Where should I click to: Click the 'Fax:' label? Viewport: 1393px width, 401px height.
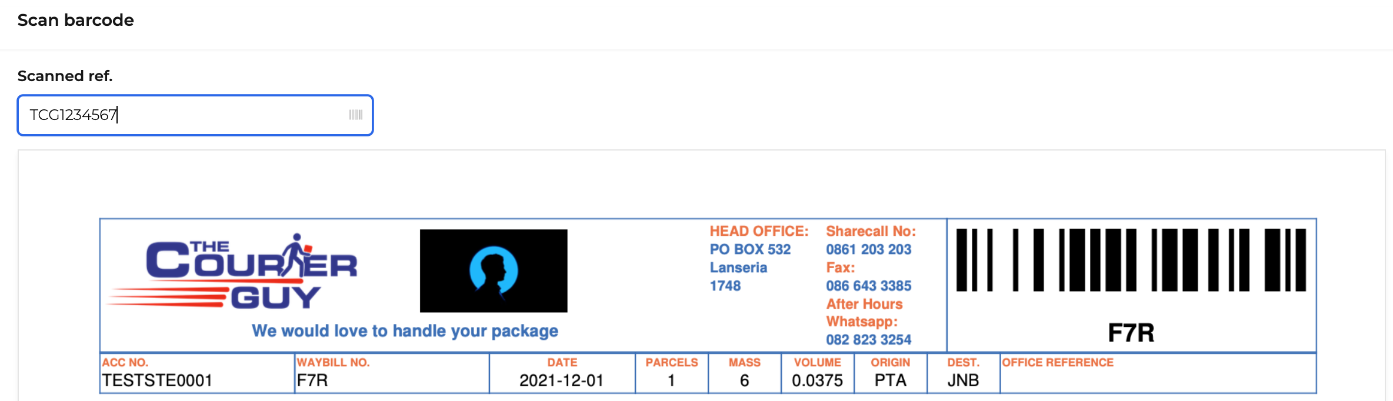click(840, 268)
